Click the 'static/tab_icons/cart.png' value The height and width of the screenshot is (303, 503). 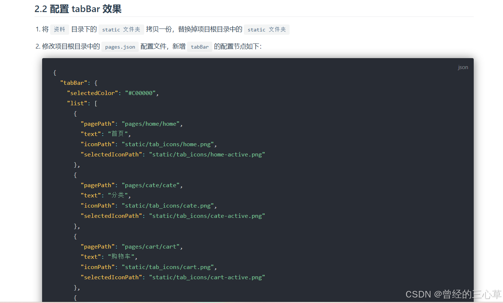(x=168, y=267)
